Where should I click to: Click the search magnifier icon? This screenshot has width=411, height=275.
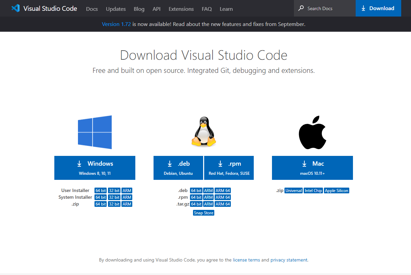[301, 8]
